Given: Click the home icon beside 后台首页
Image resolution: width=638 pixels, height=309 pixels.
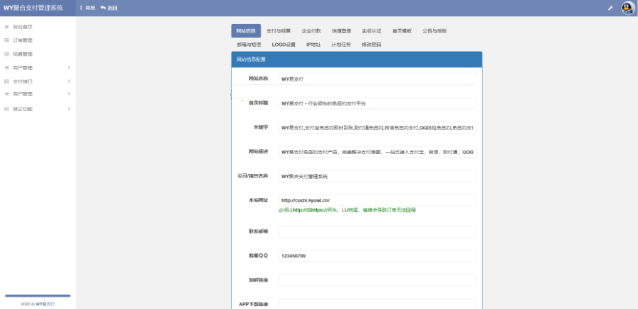Looking at the screenshot, I should click(6, 27).
